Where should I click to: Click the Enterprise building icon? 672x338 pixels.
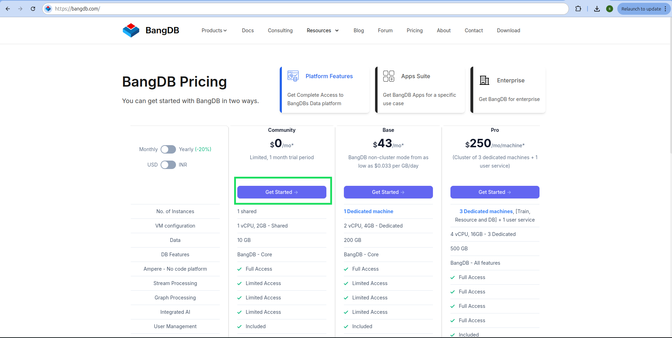[484, 80]
